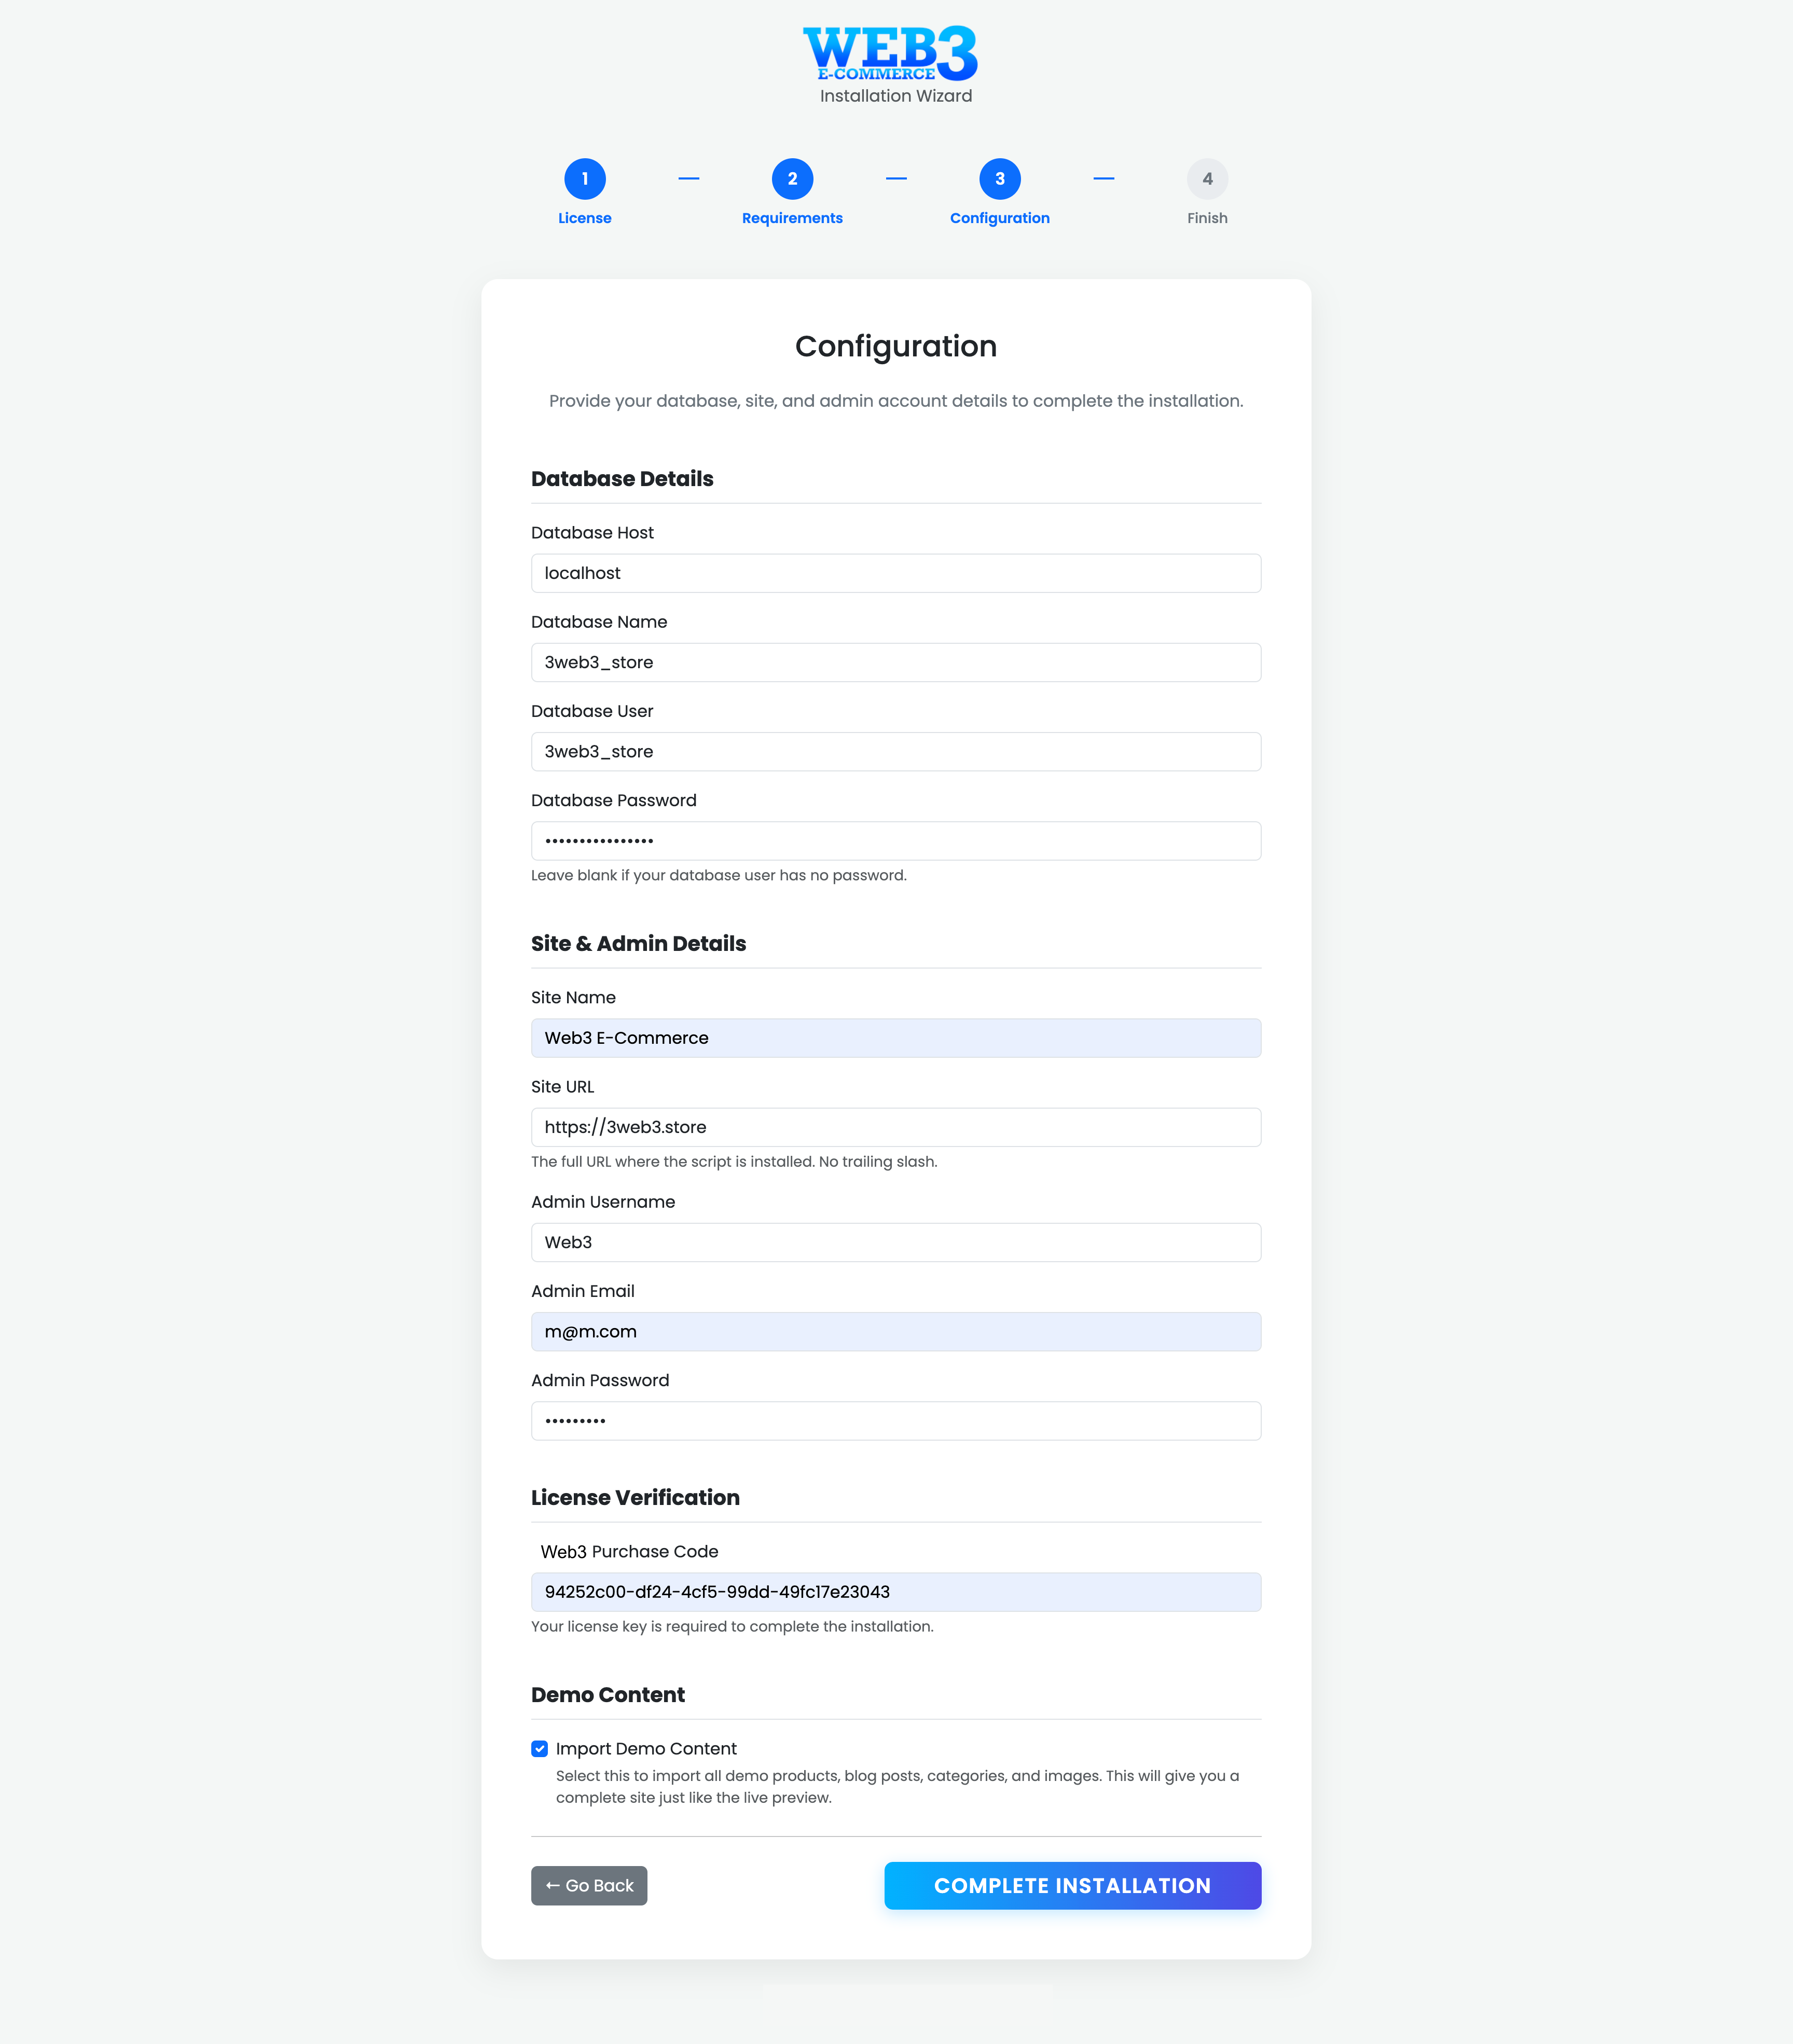Focus the Database Host field

[895, 573]
